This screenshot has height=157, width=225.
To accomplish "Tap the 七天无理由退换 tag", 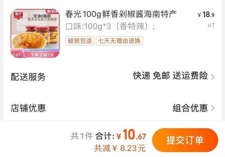I will [119, 41].
